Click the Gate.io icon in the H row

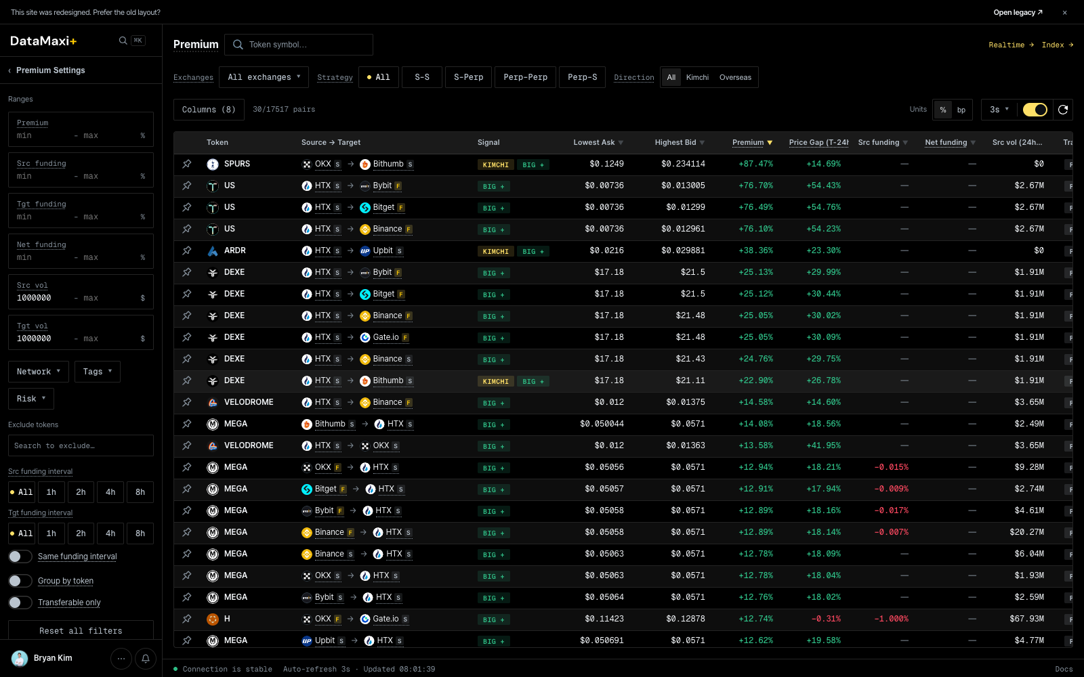coord(365,619)
